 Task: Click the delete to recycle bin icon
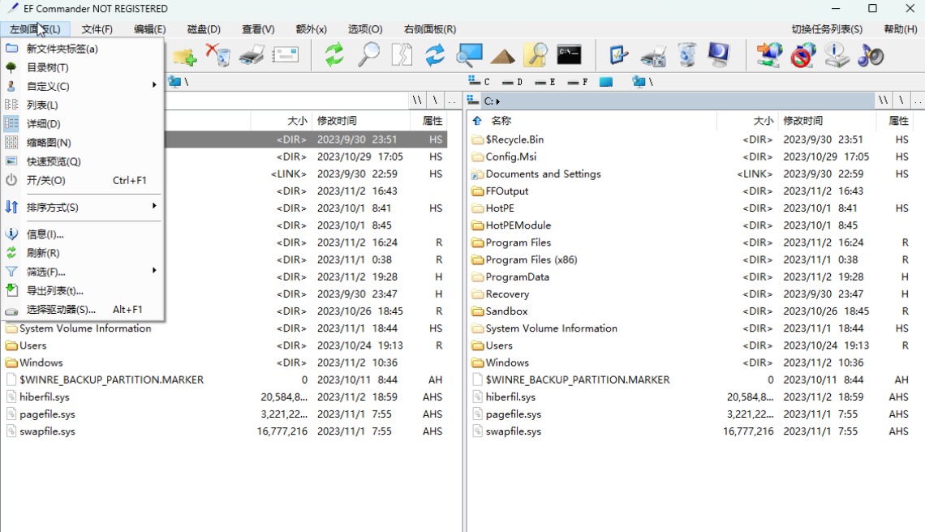(218, 55)
